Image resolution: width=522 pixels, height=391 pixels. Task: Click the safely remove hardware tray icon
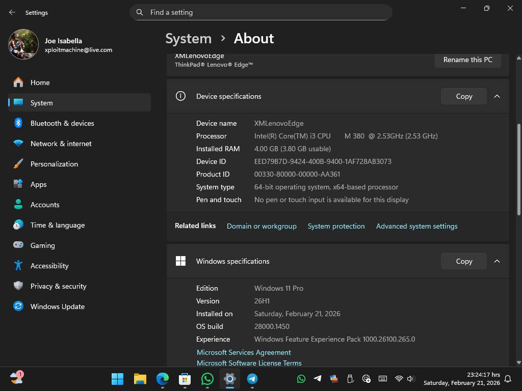pos(350,379)
